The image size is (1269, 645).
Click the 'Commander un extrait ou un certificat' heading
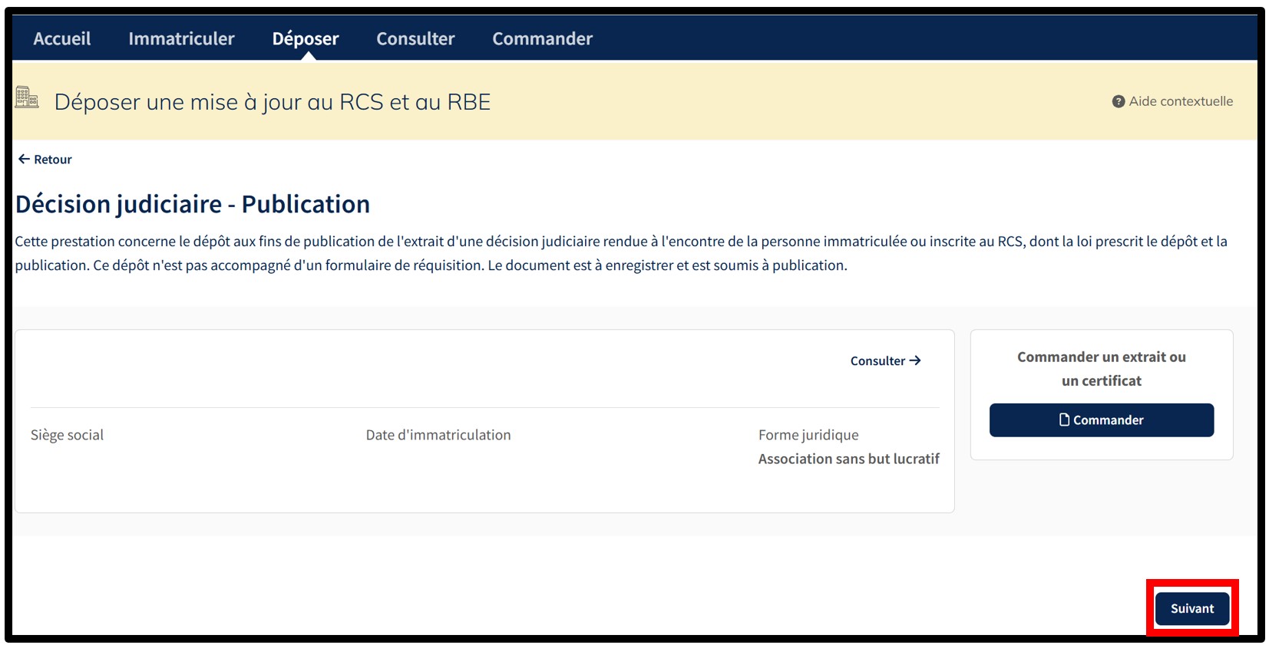point(1101,369)
